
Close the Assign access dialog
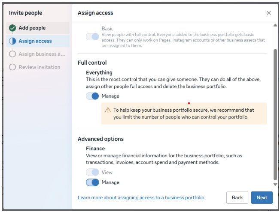[269, 13]
